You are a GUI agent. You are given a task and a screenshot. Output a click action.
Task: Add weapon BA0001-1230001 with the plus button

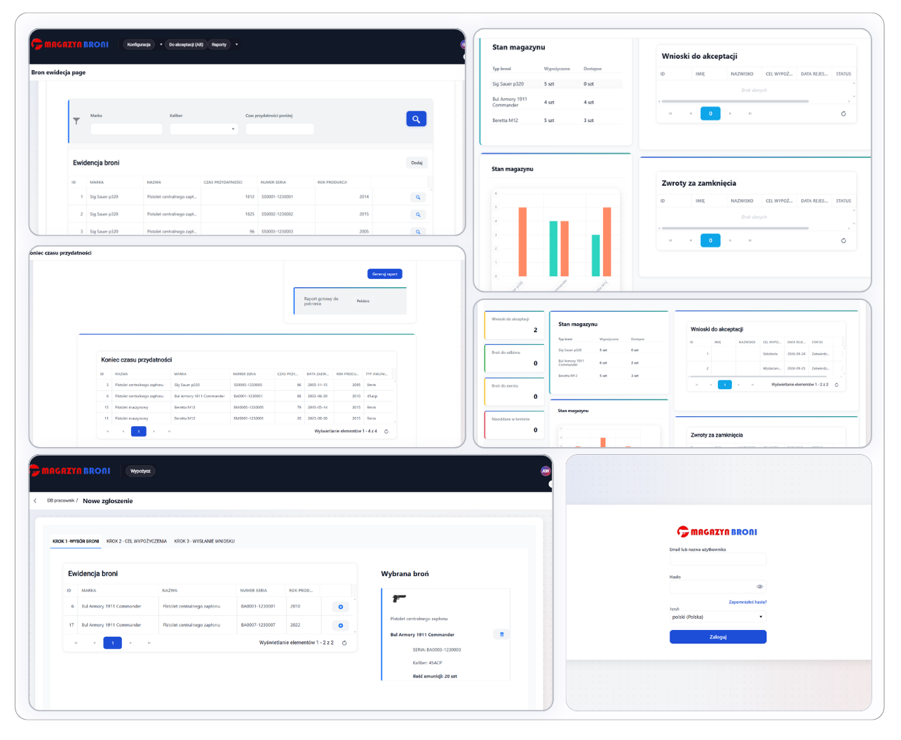coord(341,607)
